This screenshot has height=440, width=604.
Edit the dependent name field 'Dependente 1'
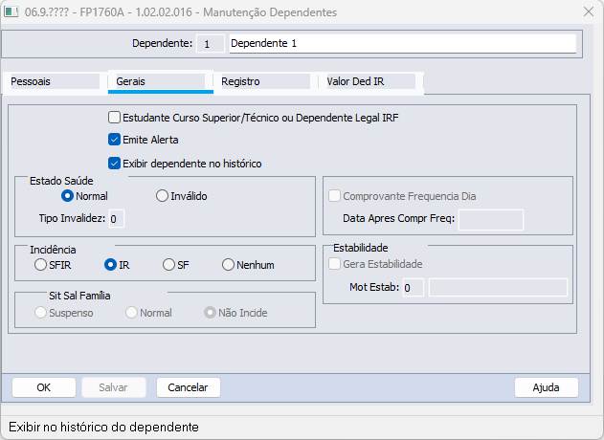[x=403, y=43]
